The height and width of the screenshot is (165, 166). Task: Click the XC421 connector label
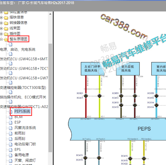80,98
